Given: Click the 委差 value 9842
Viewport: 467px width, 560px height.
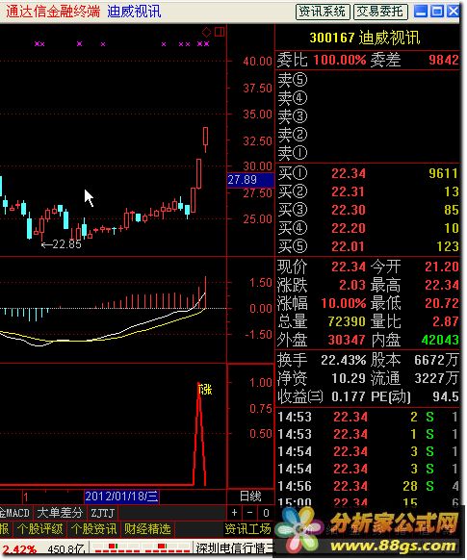Looking at the screenshot, I should [x=444, y=60].
